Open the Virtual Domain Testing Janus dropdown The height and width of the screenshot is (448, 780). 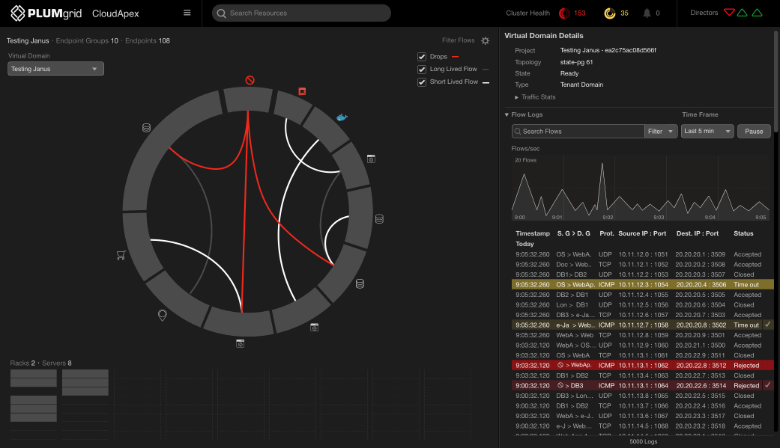click(55, 69)
